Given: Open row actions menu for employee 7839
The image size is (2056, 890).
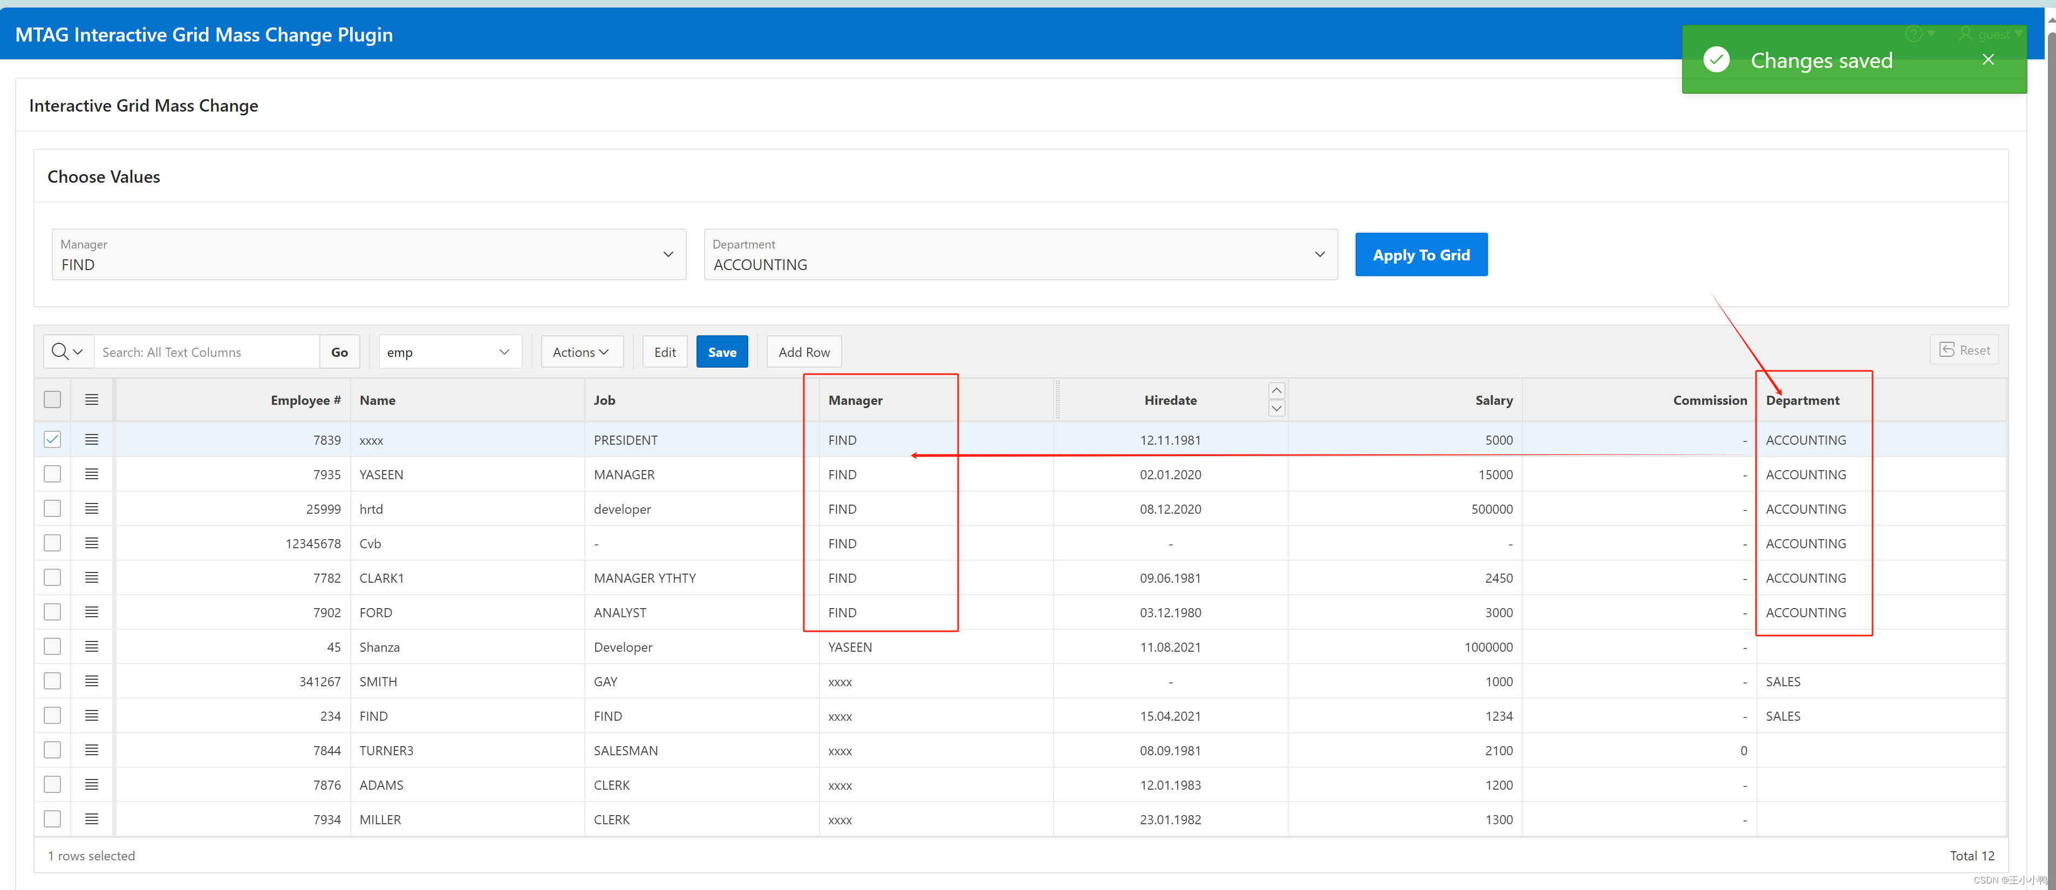Looking at the screenshot, I should [92, 439].
